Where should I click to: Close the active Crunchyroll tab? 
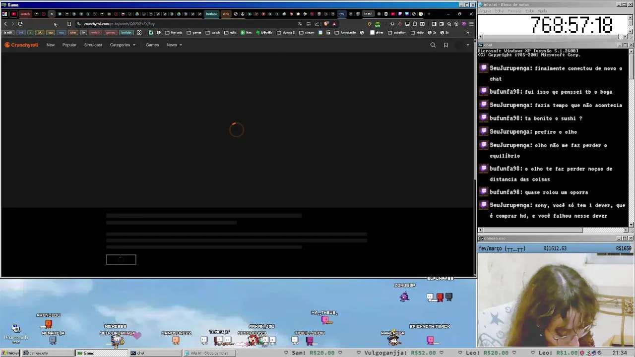click(52, 14)
